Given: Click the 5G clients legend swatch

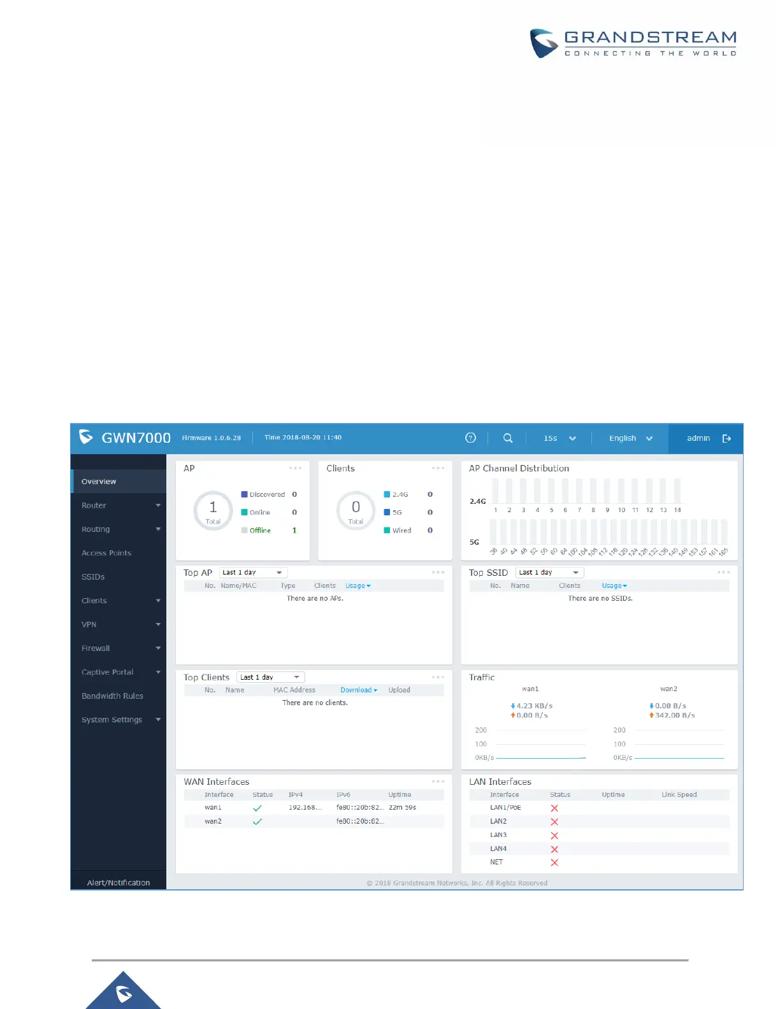Looking at the screenshot, I should (387, 512).
